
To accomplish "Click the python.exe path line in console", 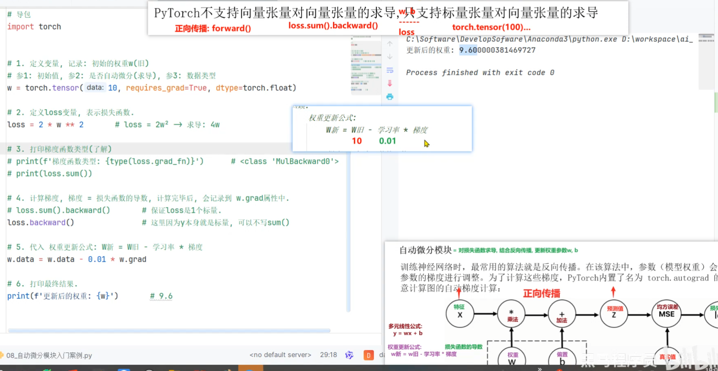I will (x=549, y=39).
